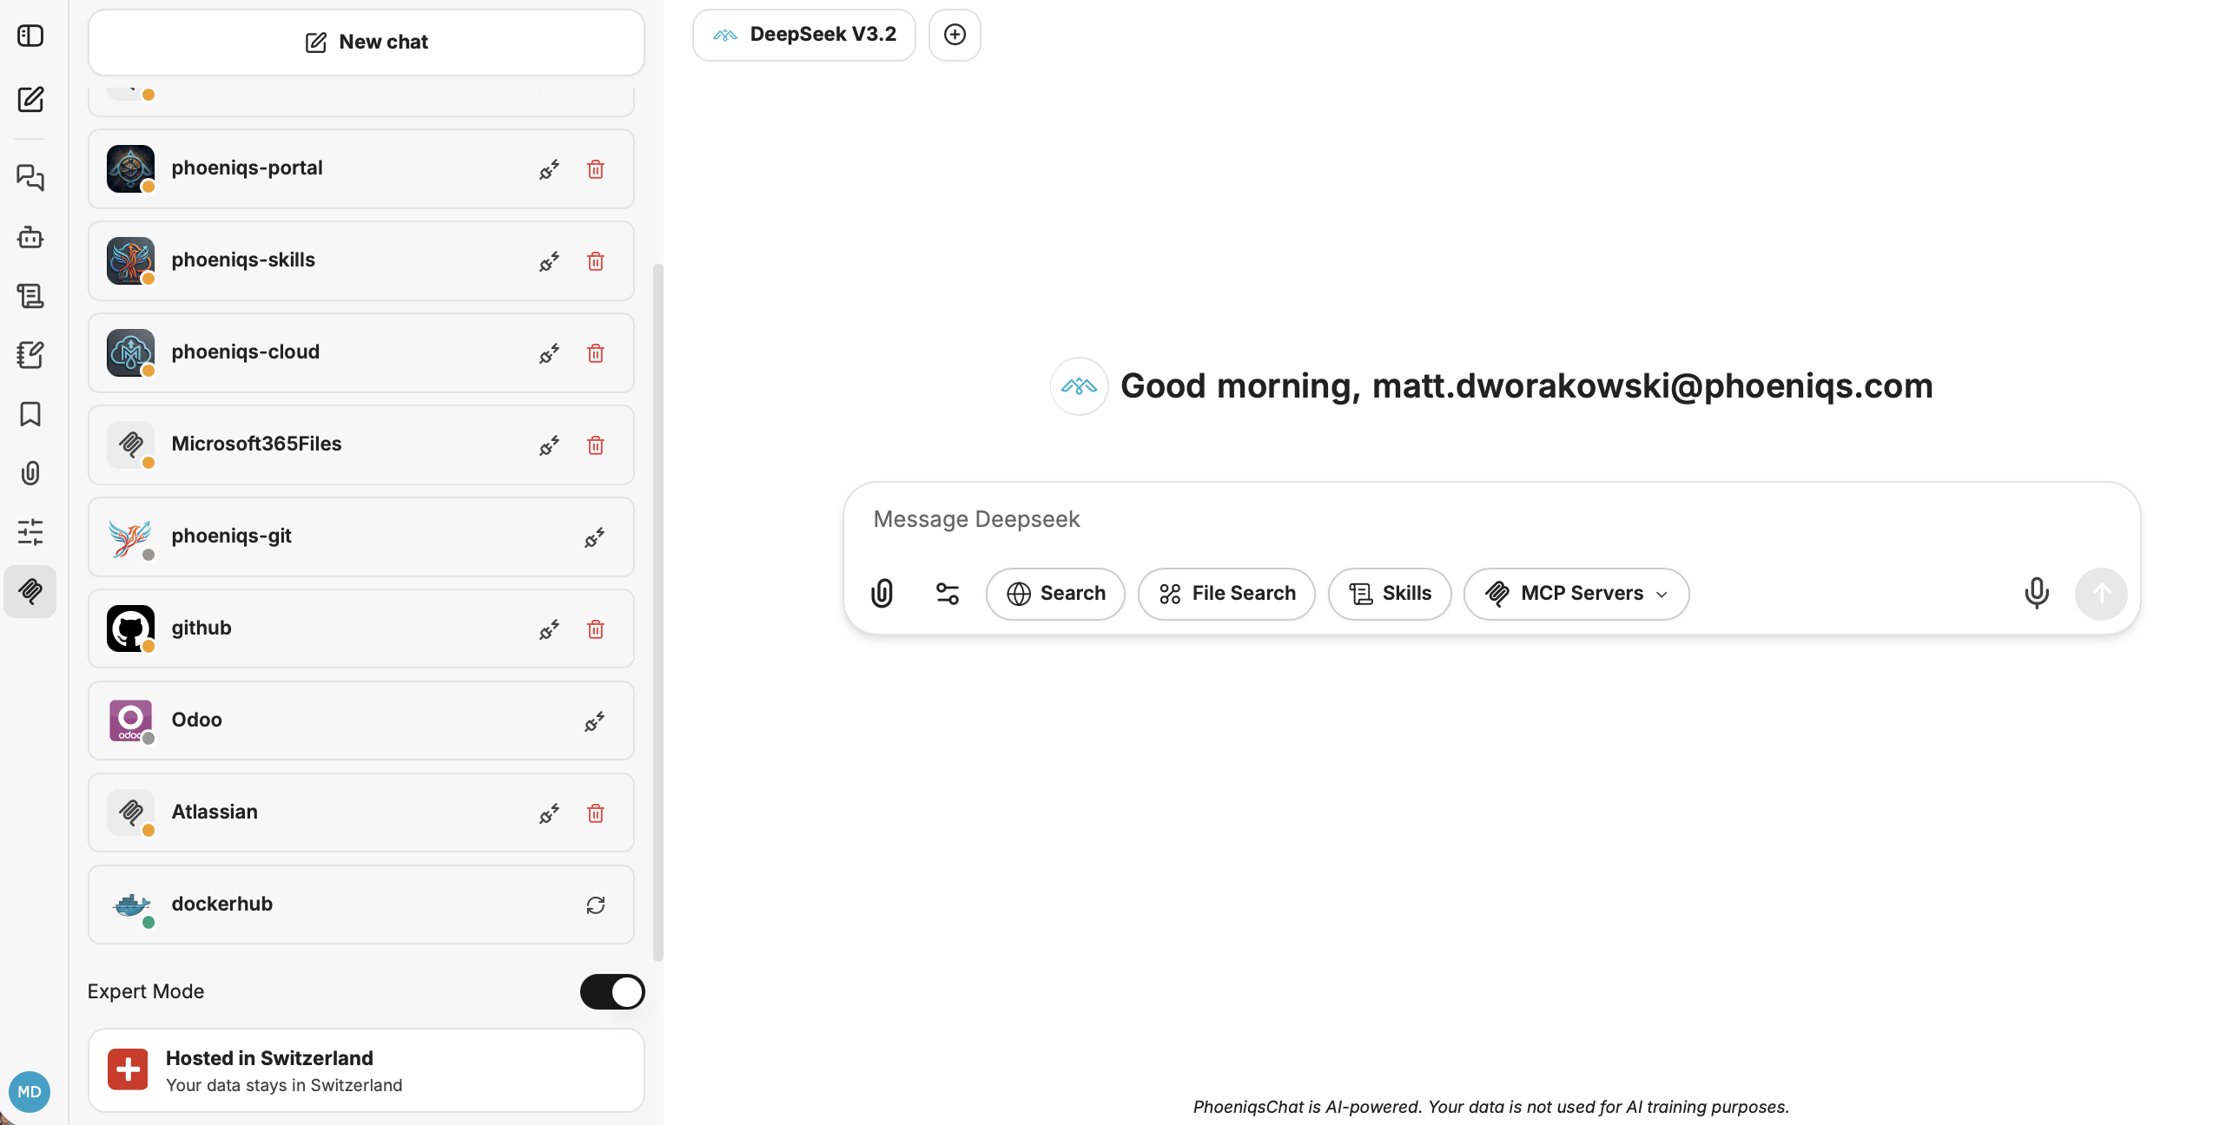
Task: Open the agents robot icon
Action: coord(30,237)
